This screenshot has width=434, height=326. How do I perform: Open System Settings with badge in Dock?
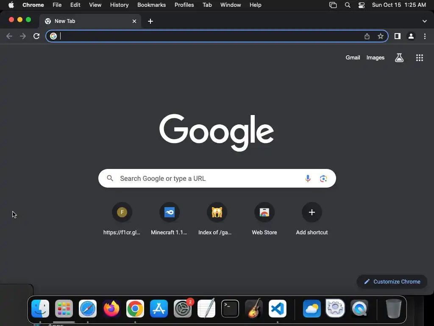(183, 309)
